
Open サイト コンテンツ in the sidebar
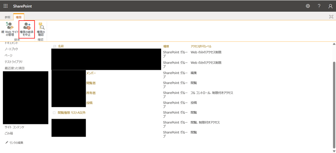[14, 127]
